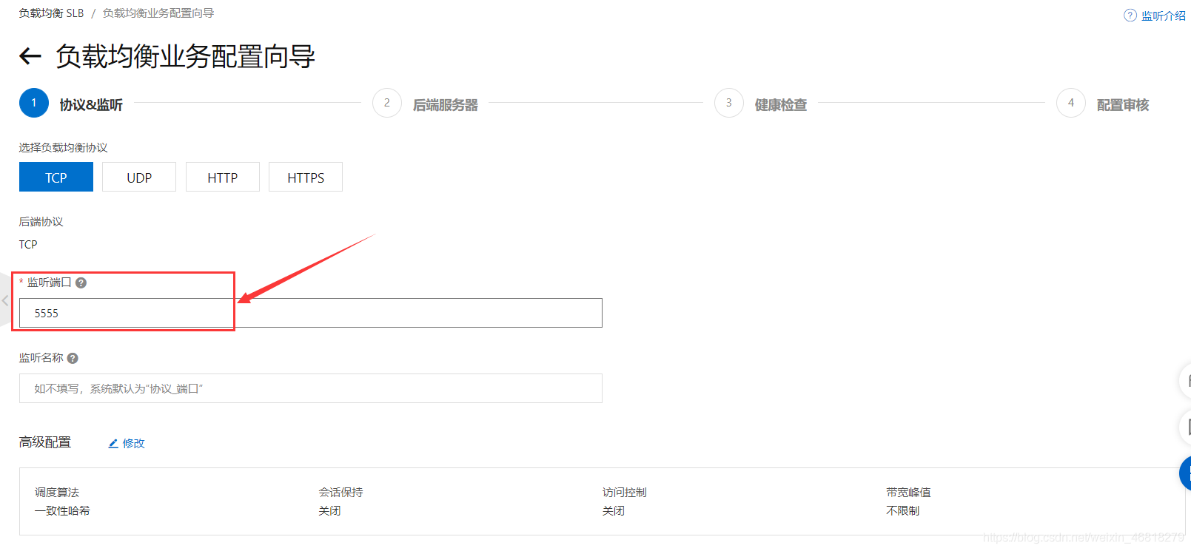Select the HTTPS protocol button
The width and height of the screenshot is (1191, 551).
[306, 178]
